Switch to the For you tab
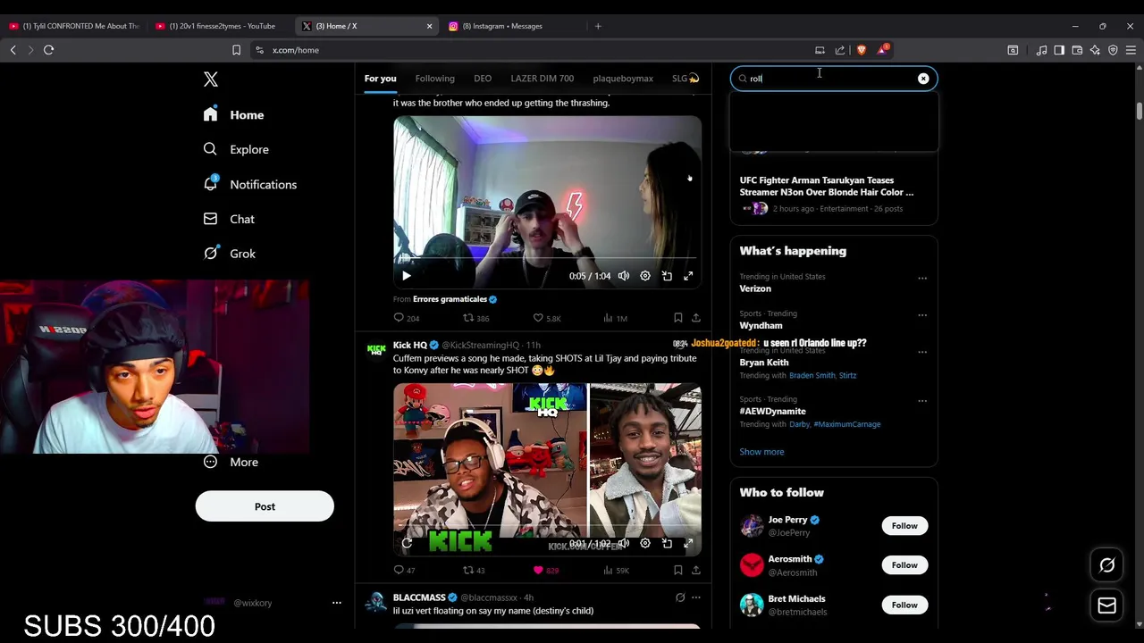The width and height of the screenshot is (1144, 643). coord(380,79)
